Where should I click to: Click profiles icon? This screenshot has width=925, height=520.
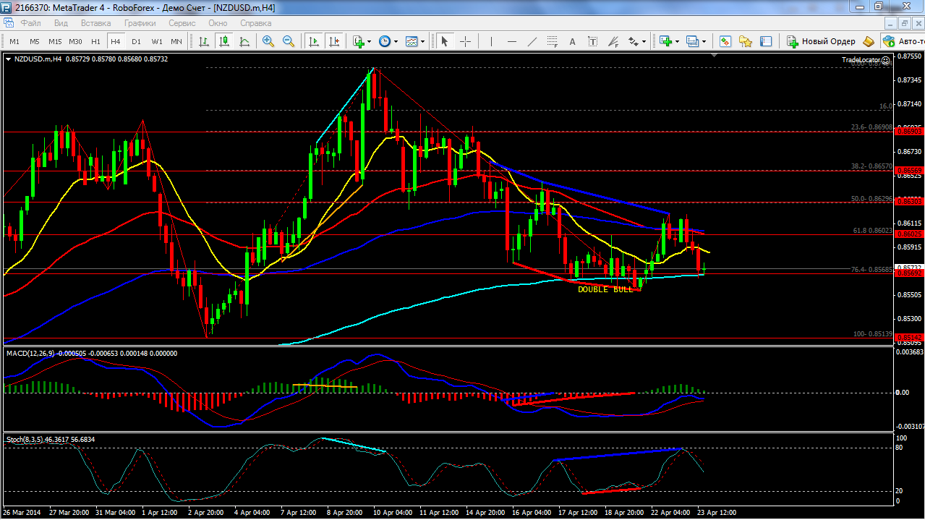pyautogui.click(x=692, y=41)
